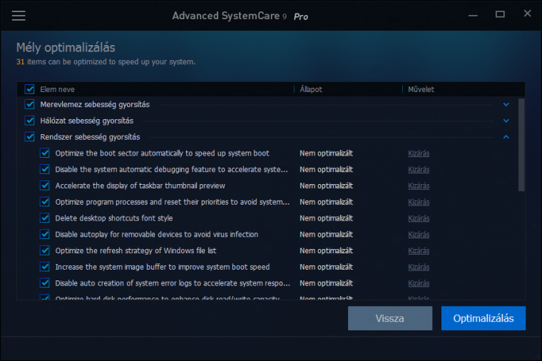The image size is (542, 361).
Task: Uncheck Optimize the refresh strategy of Windows
Action: point(45,250)
